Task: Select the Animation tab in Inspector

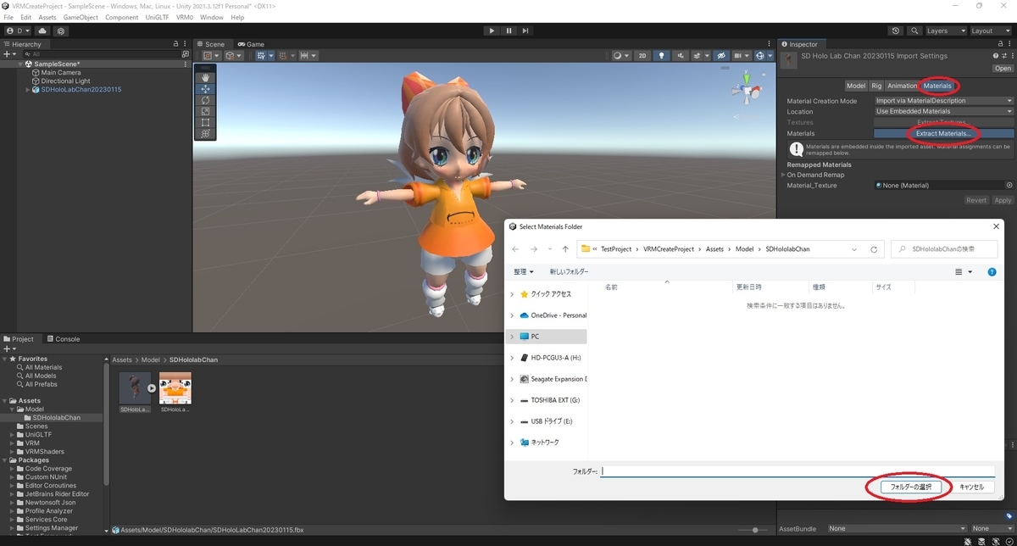Action: [x=903, y=86]
